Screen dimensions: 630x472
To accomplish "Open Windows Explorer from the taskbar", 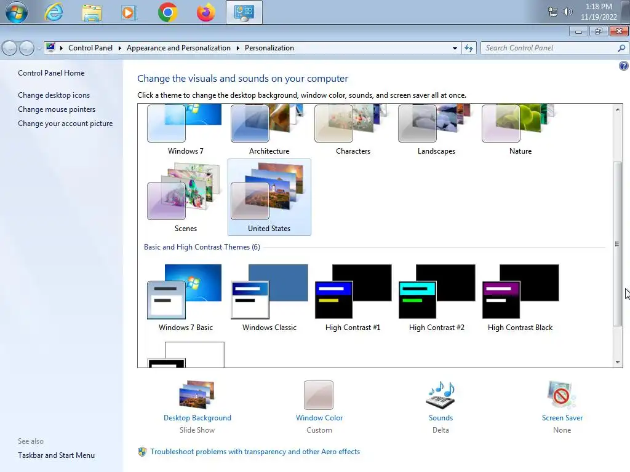I will click(x=92, y=13).
